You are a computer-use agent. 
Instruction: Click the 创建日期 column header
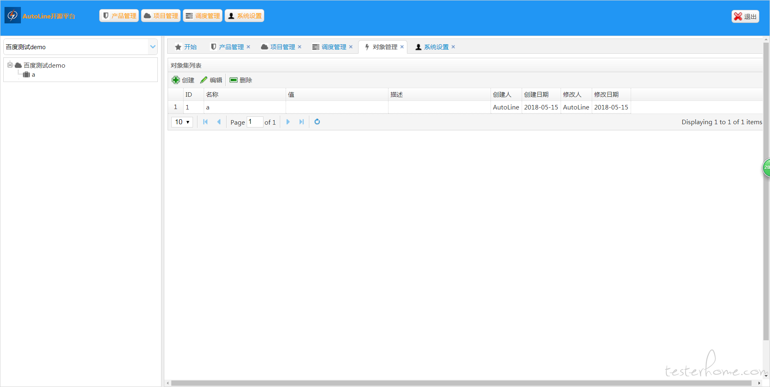pos(541,94)
